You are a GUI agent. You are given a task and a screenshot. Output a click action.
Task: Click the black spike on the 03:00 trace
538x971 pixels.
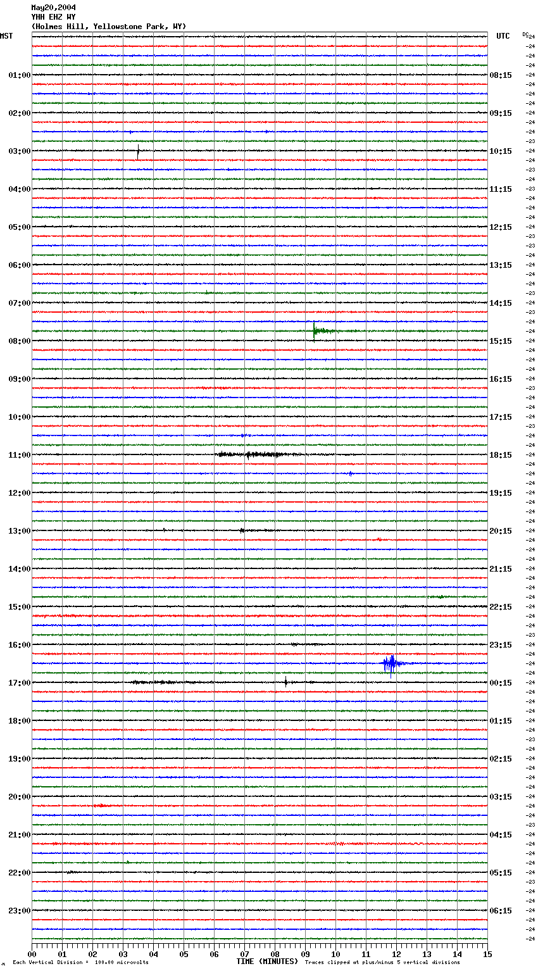138,151
